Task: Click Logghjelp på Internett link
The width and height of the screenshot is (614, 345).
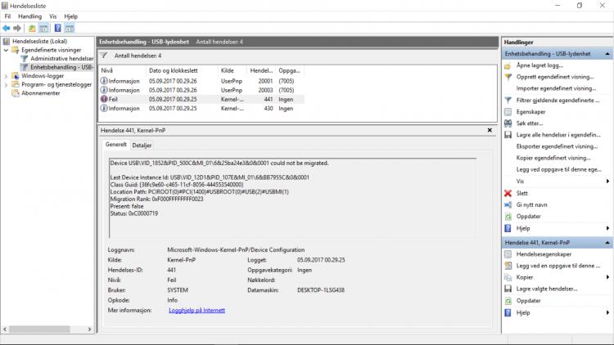Action: click(x=196, y=310)
